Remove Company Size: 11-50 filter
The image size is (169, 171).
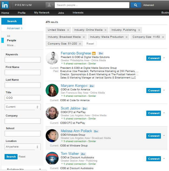tap(163, 37)
